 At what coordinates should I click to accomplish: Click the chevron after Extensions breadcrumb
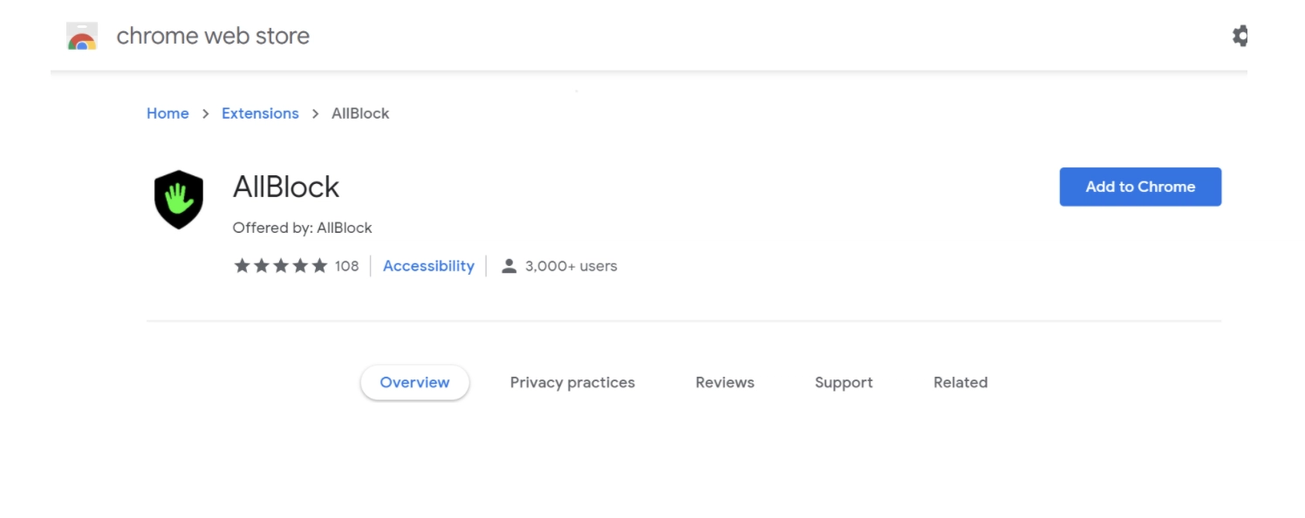(315, 113)
